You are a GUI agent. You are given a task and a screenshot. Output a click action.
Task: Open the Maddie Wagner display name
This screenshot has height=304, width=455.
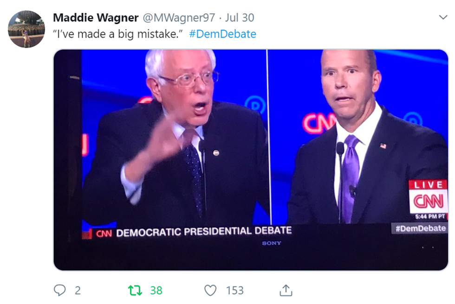pos(96,18)
